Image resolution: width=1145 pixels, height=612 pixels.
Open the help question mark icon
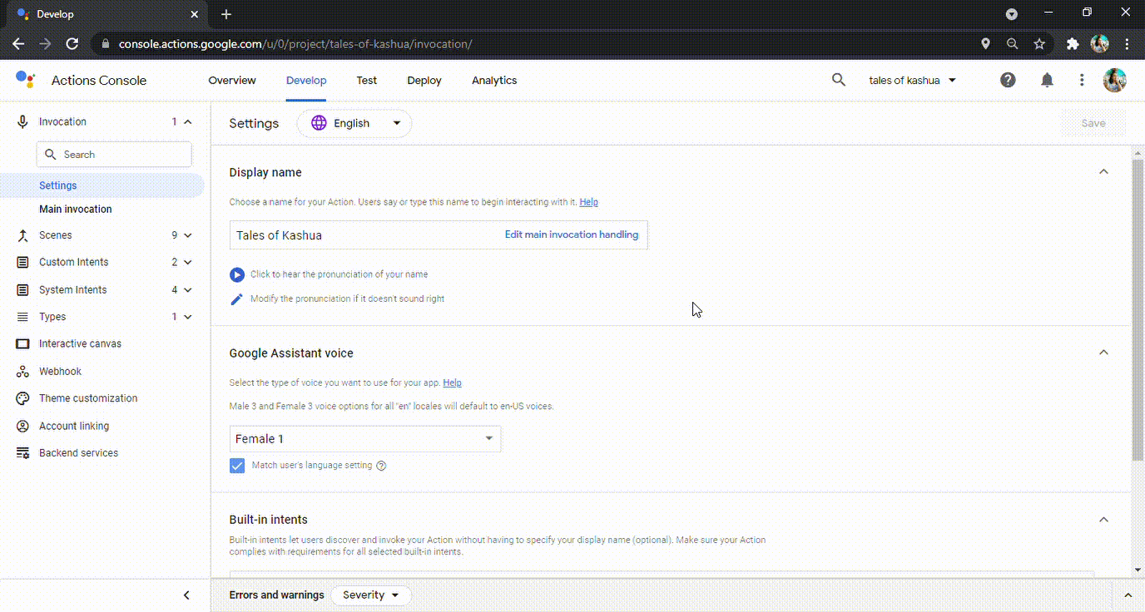coord(1008,80)
